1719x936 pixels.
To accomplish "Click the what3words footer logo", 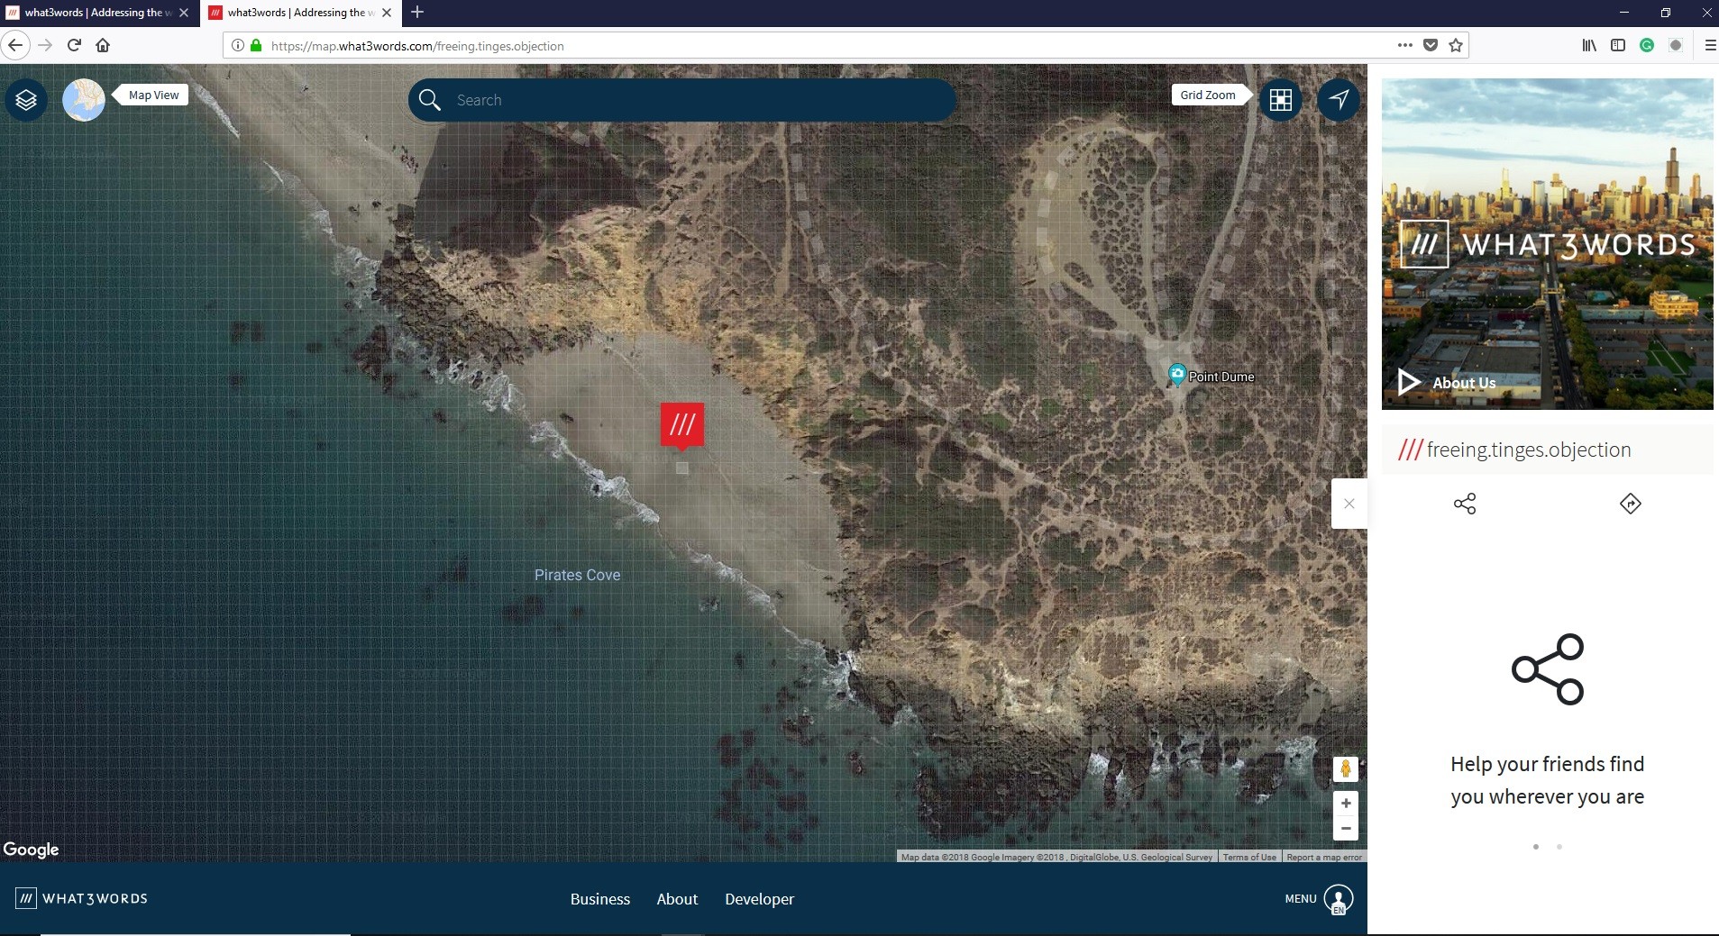I will point(81,898).
